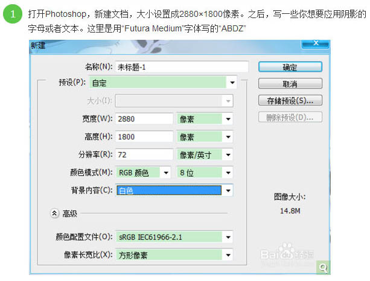Open the 像素长宽比 dropdown 方形像素

[x=174, y=255]
